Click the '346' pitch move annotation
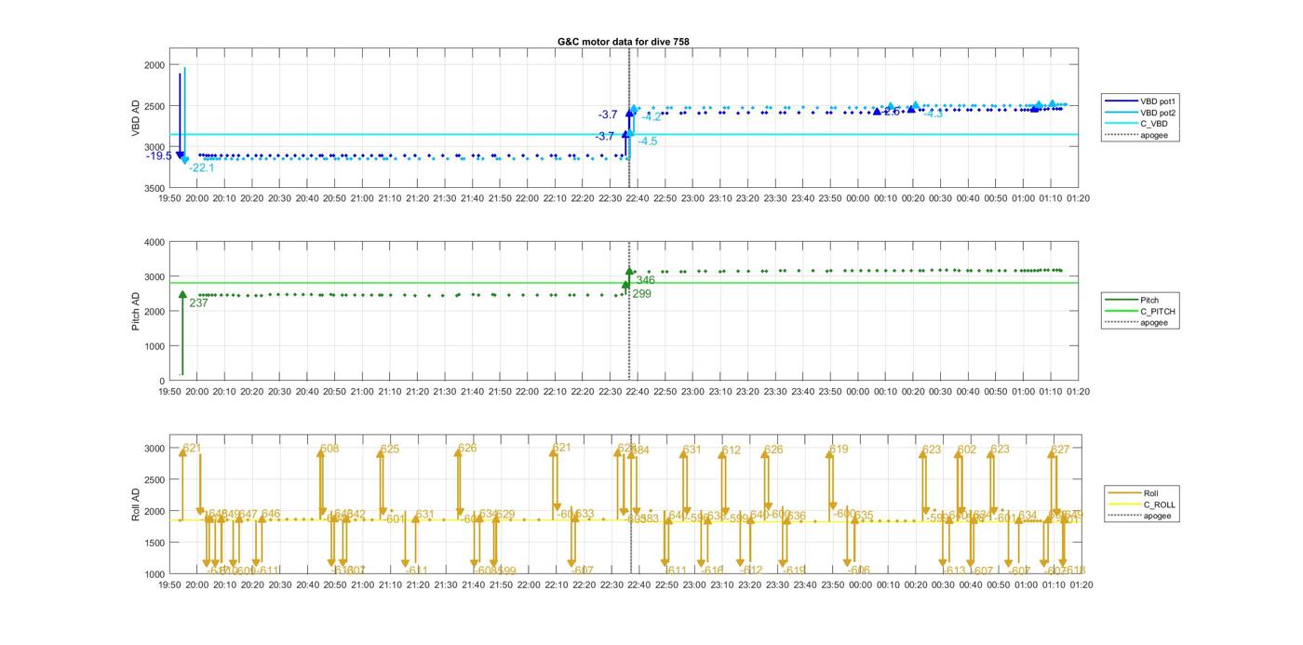The width and height of the screenshot is (1303, 645). 646,280
